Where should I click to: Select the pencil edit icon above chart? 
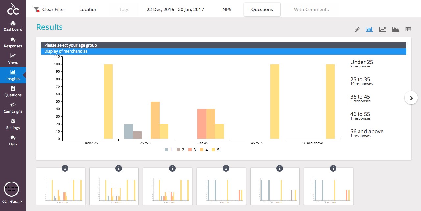click(x=357, y=29)
